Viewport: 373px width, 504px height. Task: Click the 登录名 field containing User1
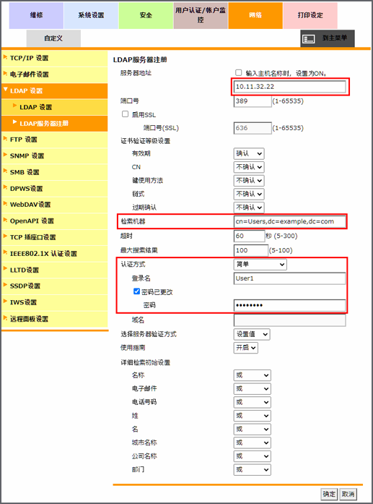pyautogui.click(x=290, y=278)
